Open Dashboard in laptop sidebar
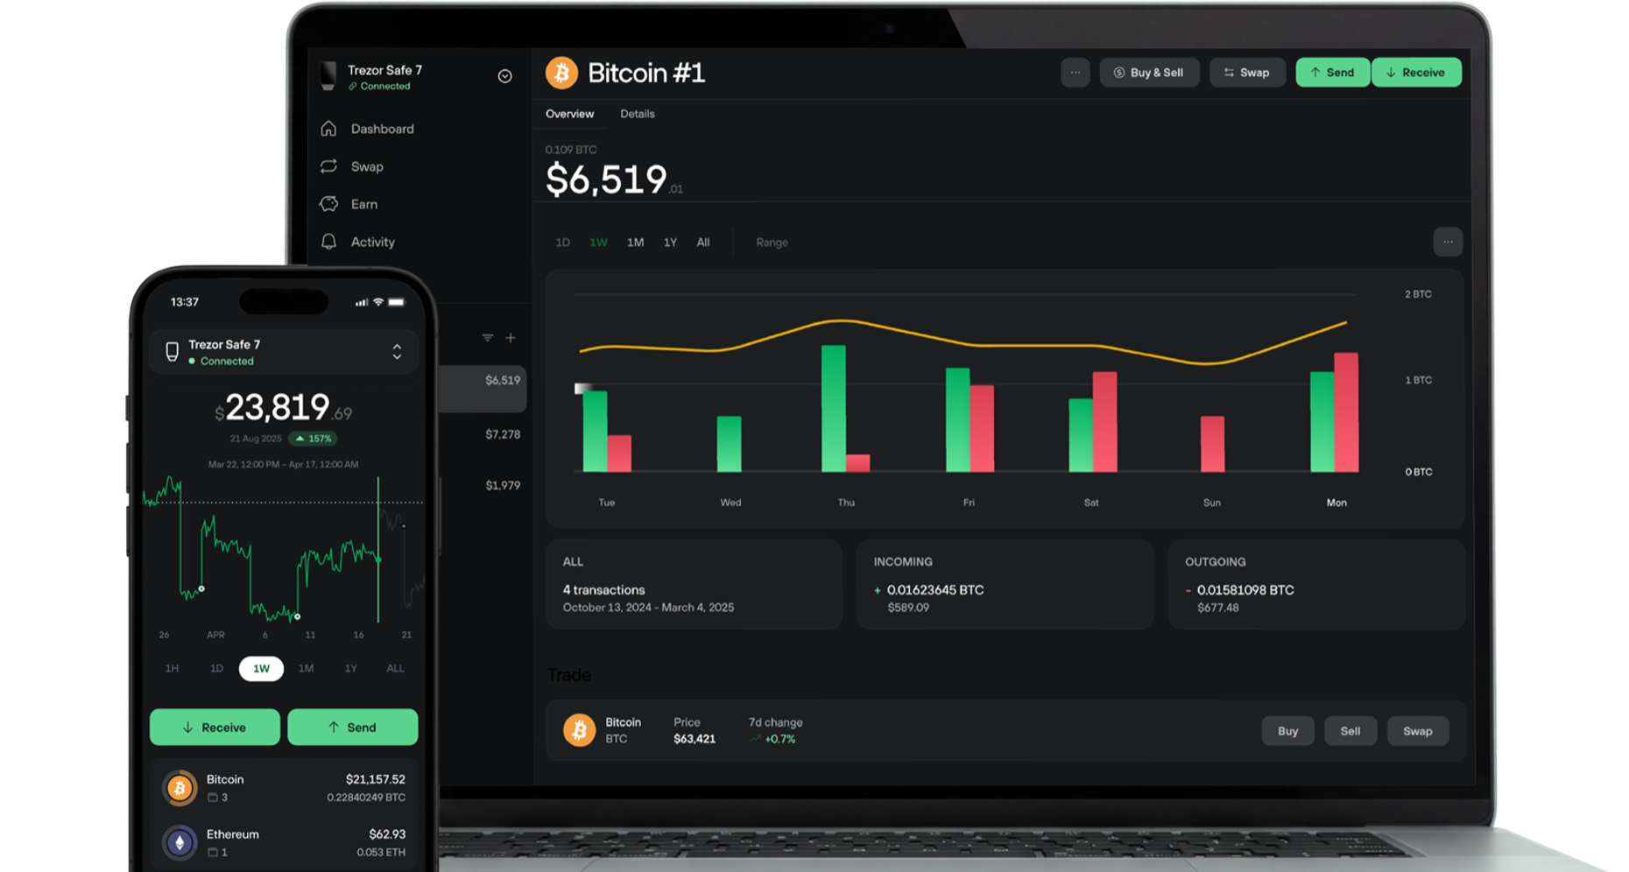The image size is (1629, 872). (367, 129)
